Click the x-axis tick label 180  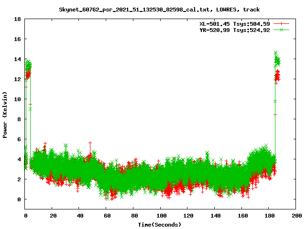point(270,216)
